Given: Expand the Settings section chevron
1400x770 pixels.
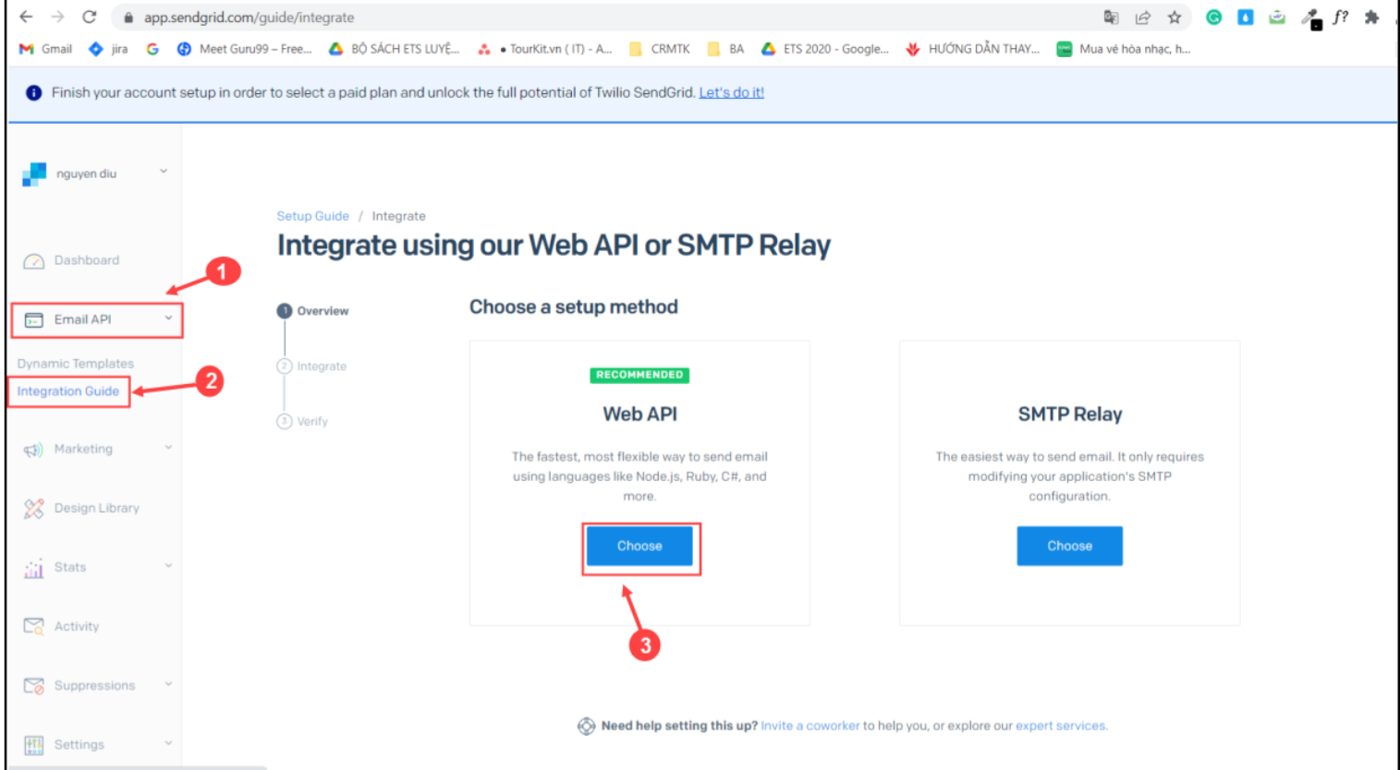Looking at the screenshot, I should [168, 743].
